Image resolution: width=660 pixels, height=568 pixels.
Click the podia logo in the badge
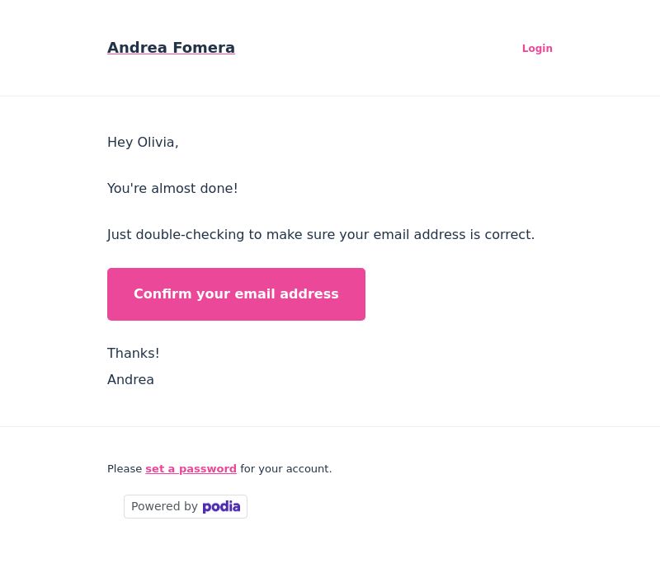[x=221, y=506]
